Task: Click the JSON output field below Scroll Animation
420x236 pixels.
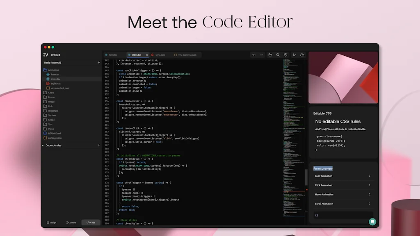Action: pos(343,215)
